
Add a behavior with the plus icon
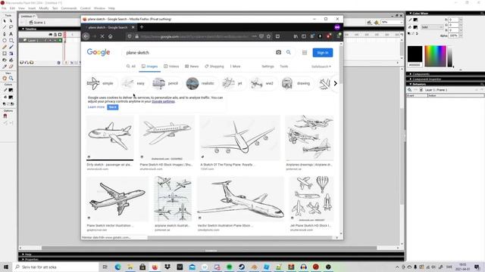pyautogui.click(x=409, y=90)
